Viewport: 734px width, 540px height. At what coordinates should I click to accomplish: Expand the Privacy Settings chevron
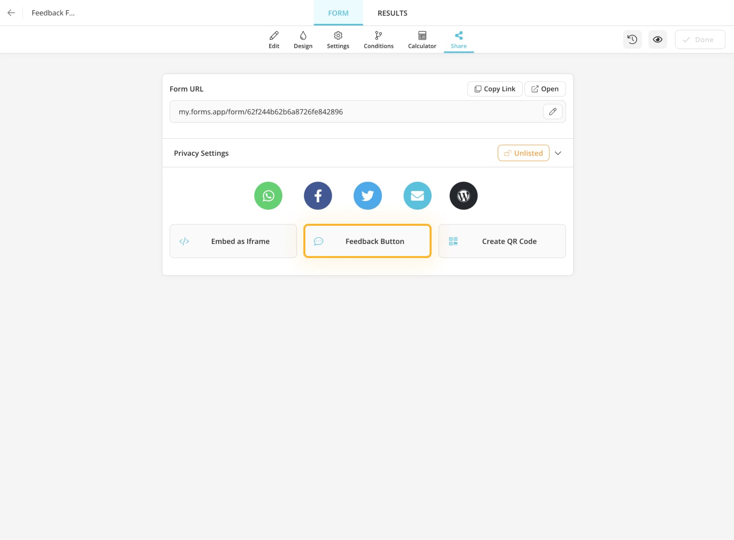tap(558, 153)
